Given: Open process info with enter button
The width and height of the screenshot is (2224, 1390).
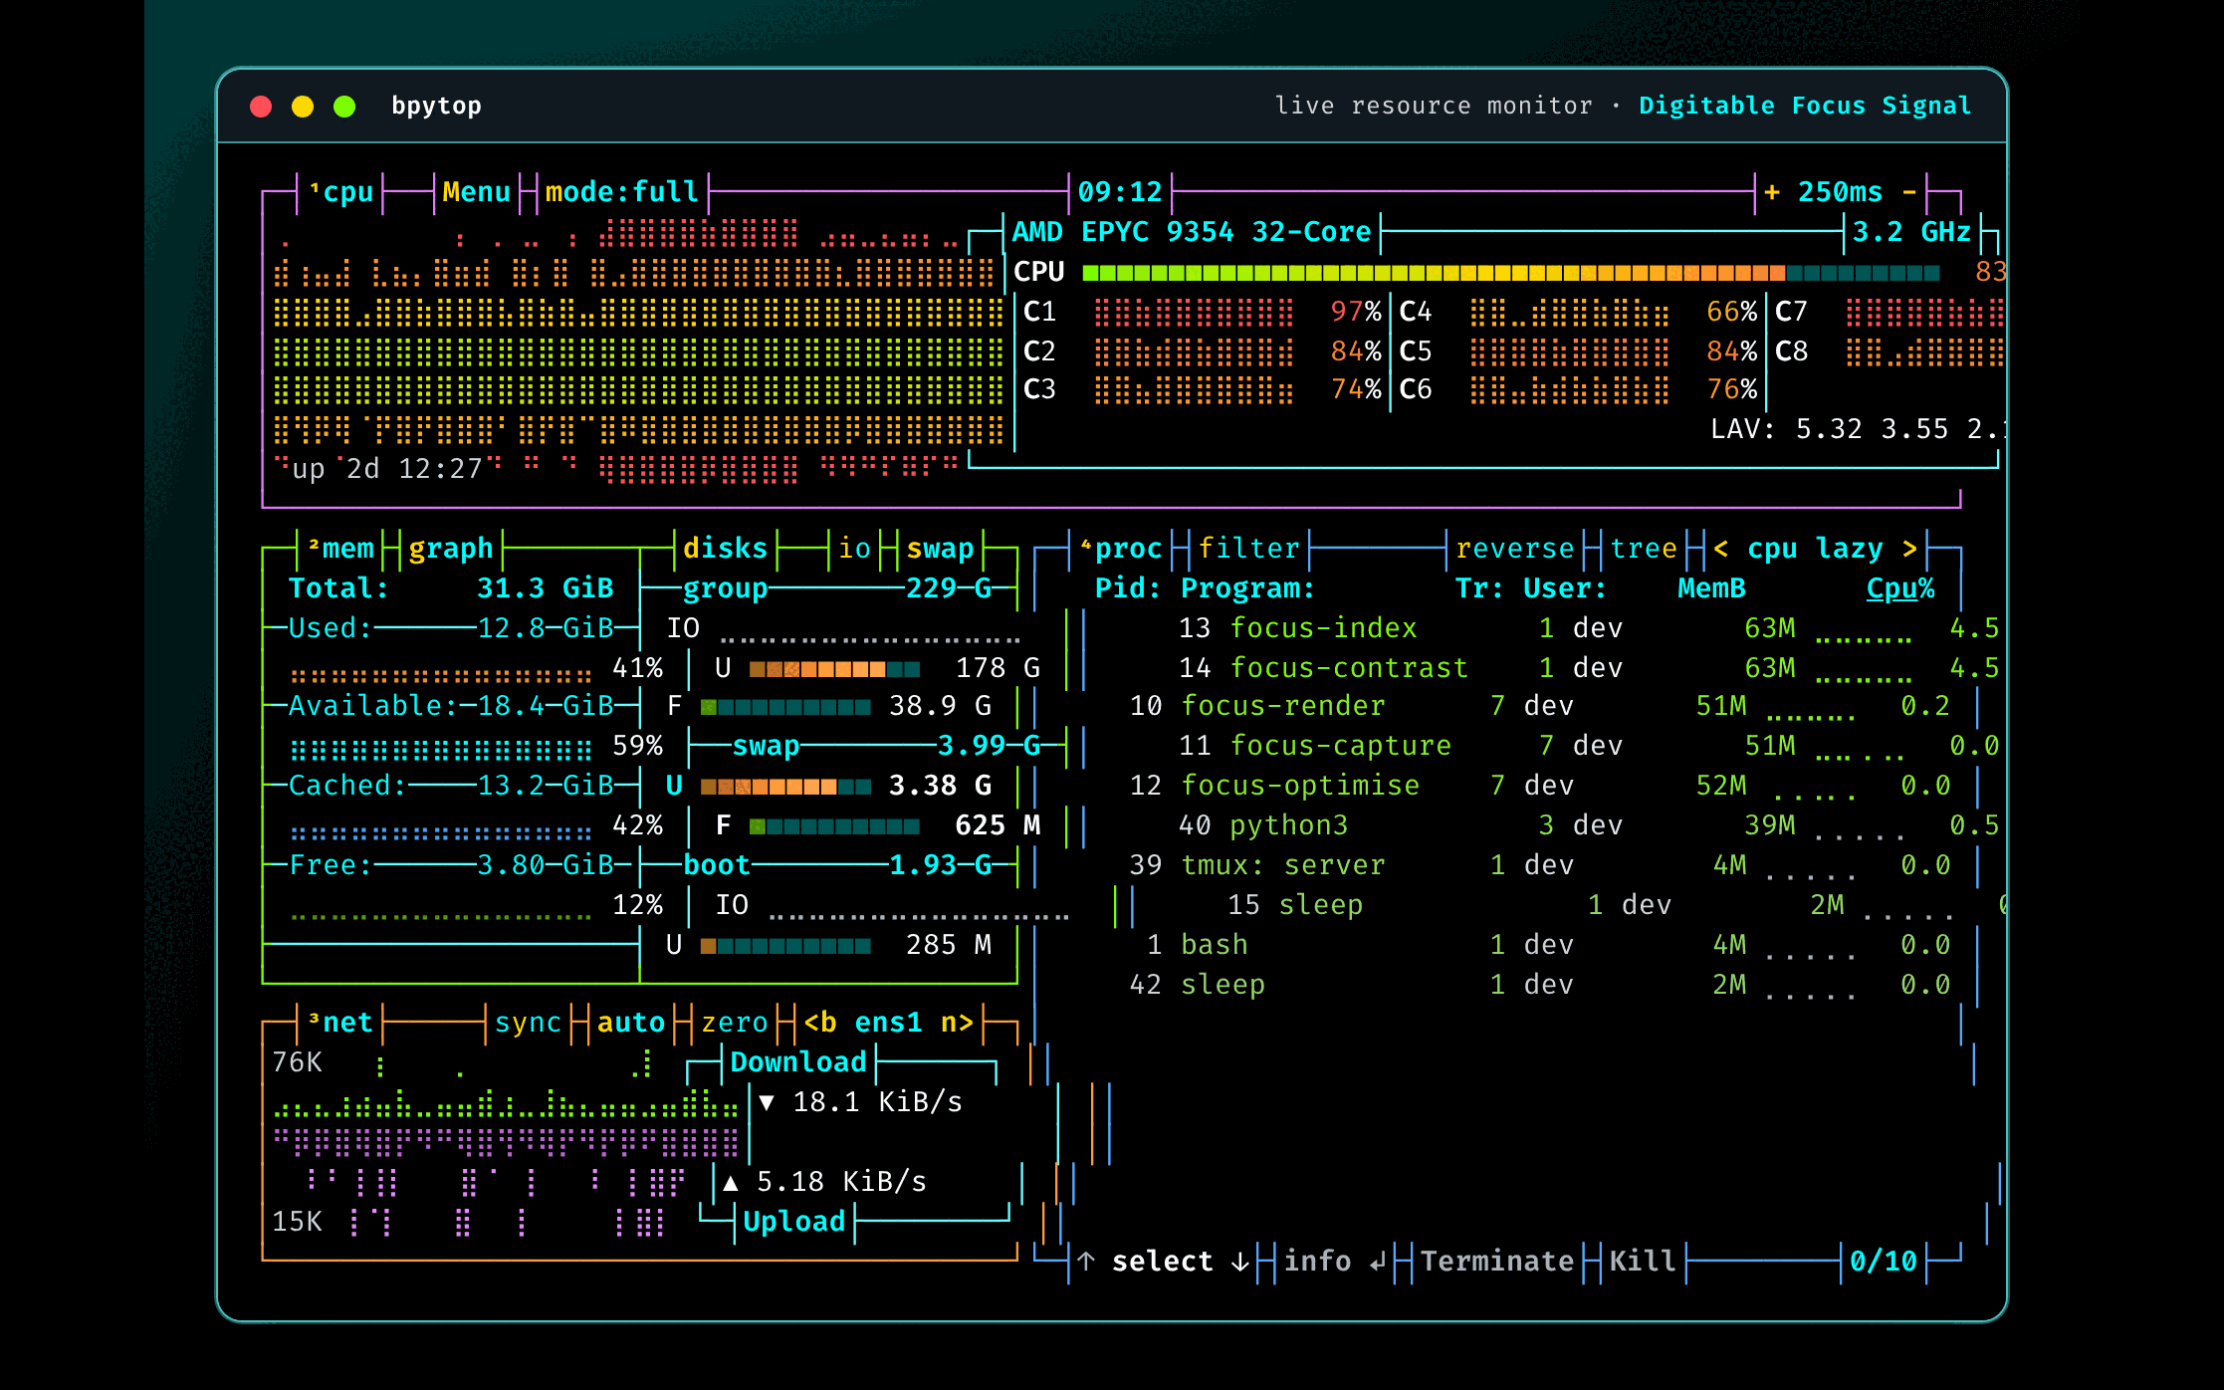Looking at the screenshot, I should pos(1334,1261).
